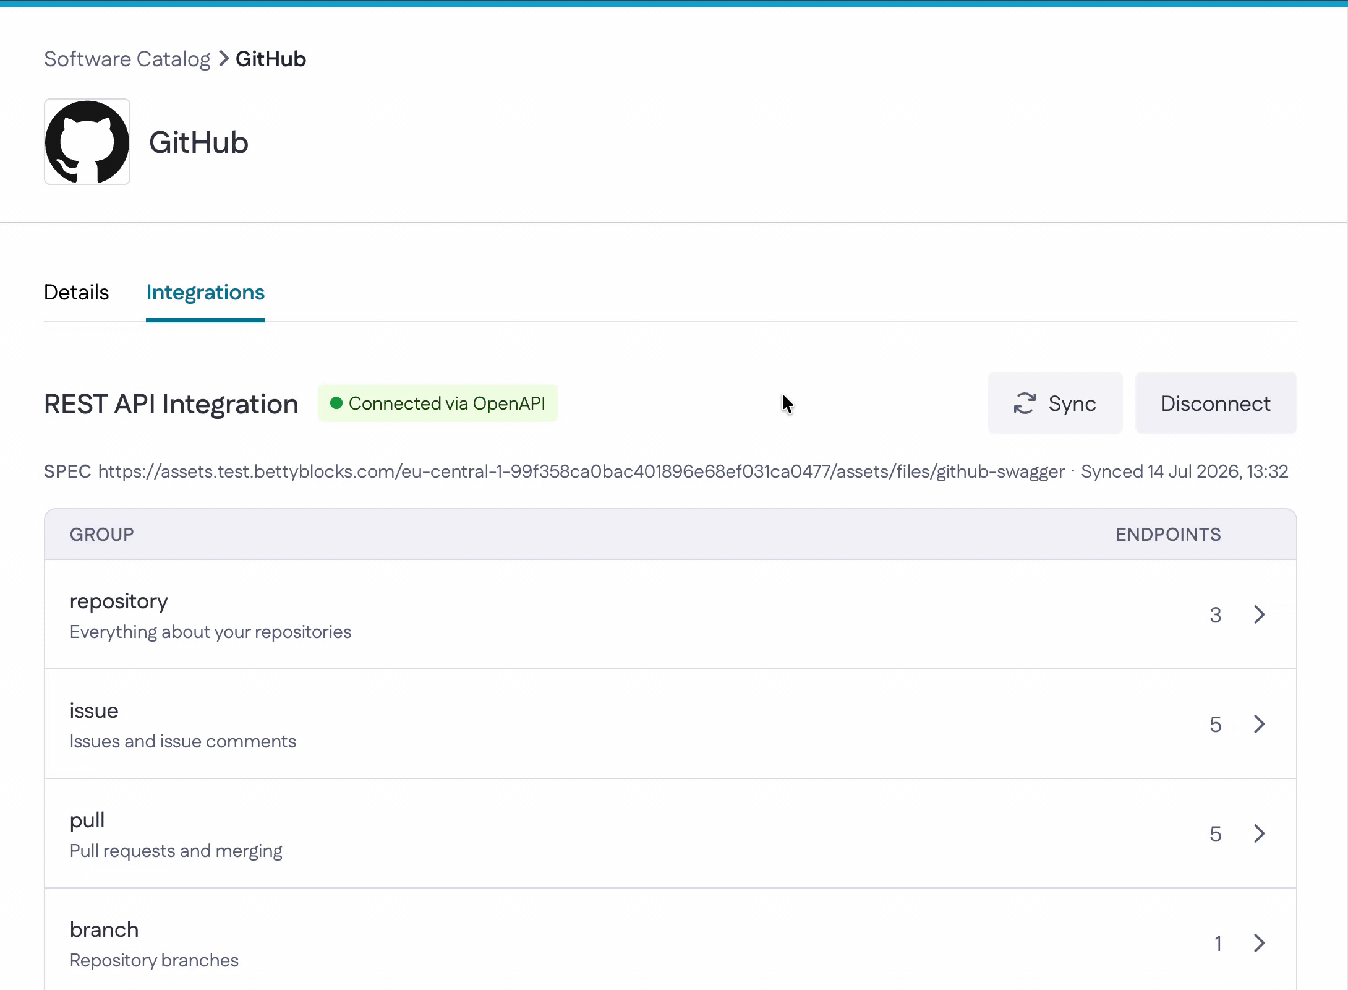Open the pull group row
The width and height of the screenshot is (1348, 990).
pyautogui.click(x=670, y=833)
